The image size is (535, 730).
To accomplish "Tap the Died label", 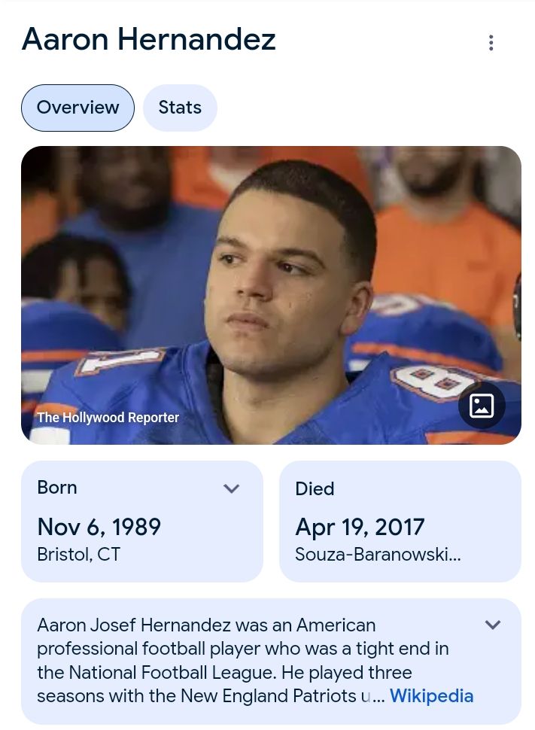I will click(315, 488).
